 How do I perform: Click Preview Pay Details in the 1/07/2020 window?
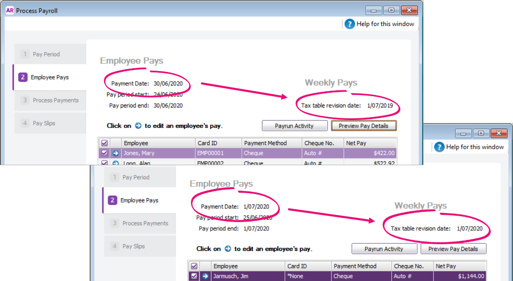453,249
